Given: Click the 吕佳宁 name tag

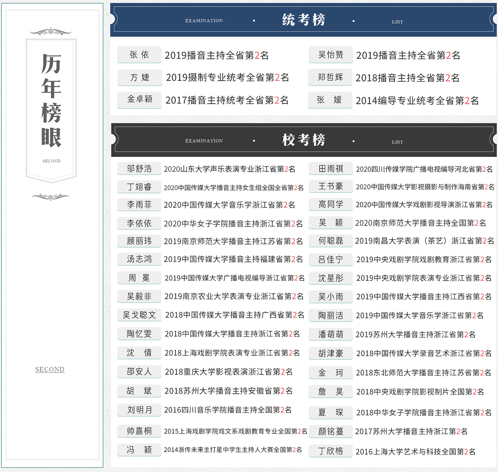Looking at the screenshot, I should tap(331, 260).
